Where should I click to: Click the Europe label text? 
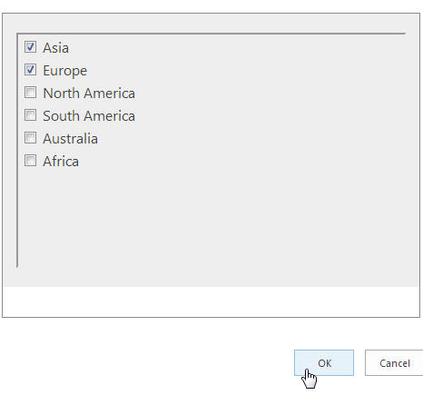tap(65, 71)
